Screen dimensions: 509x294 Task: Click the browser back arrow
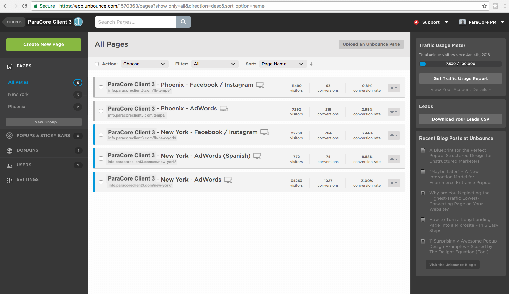(6, 6)
